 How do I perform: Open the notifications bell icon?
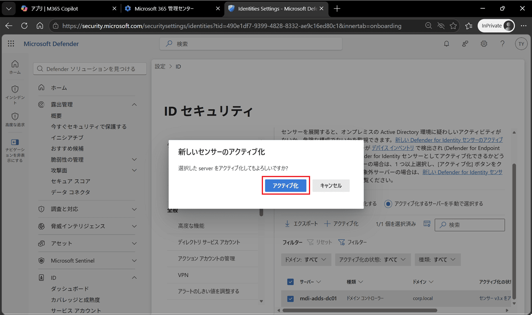447,44
